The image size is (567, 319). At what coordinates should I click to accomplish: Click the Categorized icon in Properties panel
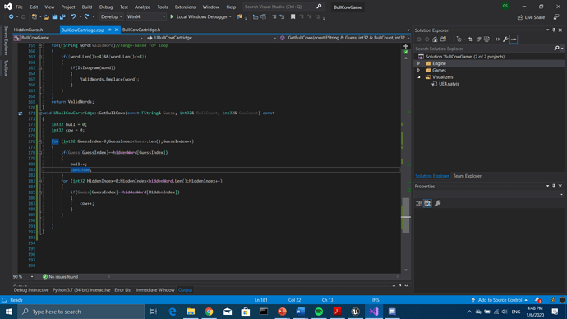click(x=419, y=203)
